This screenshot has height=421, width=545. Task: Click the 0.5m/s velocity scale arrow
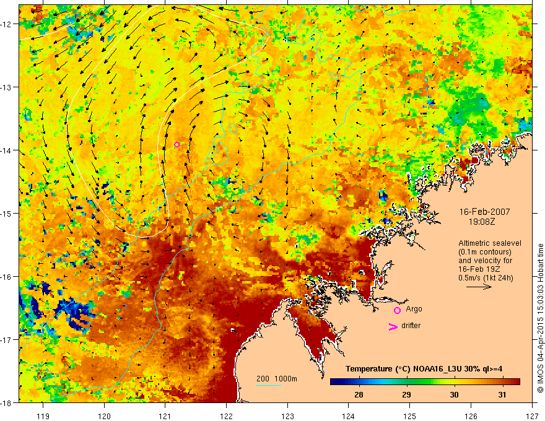coord(479,287)
